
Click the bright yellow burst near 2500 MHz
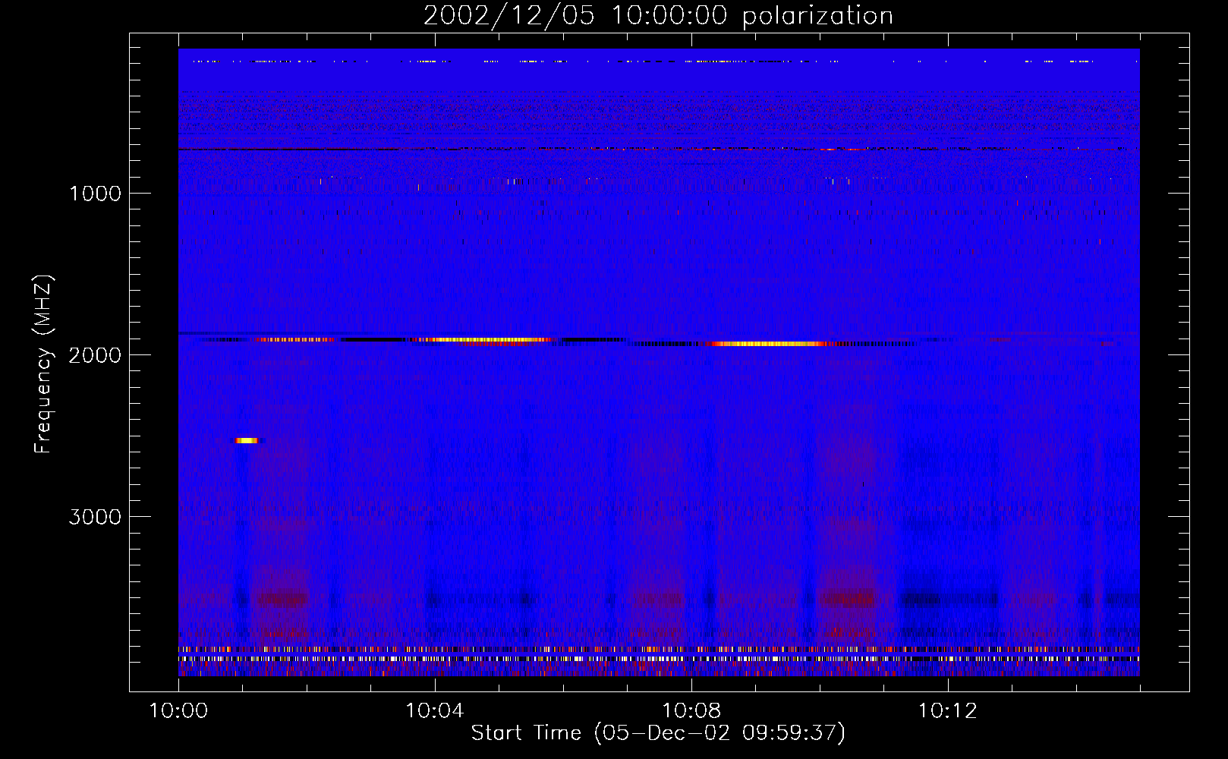247,440
